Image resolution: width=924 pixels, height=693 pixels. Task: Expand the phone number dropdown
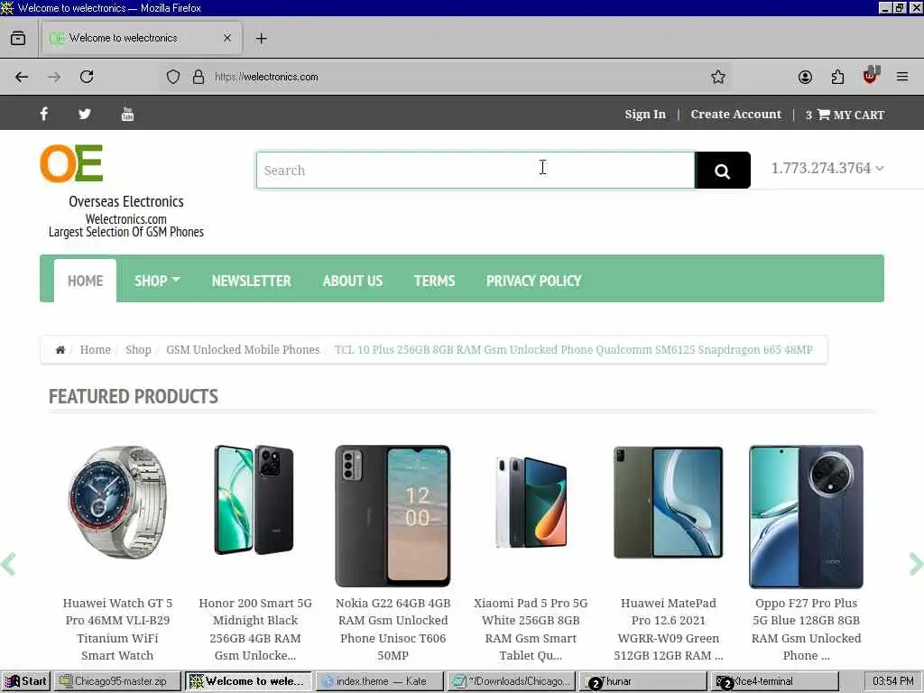(827, 169)
